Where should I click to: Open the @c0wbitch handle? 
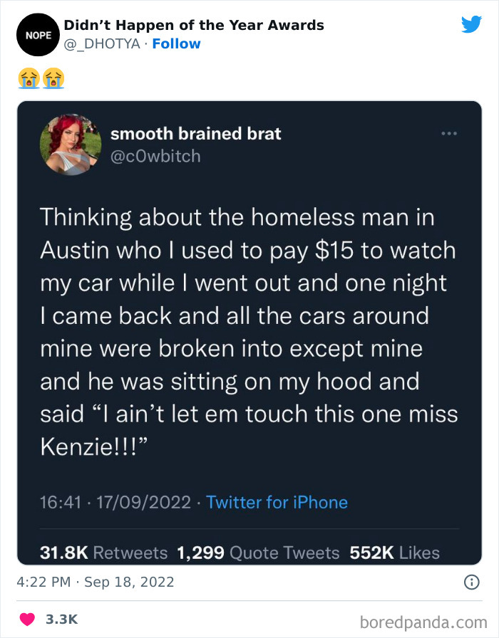155,156
